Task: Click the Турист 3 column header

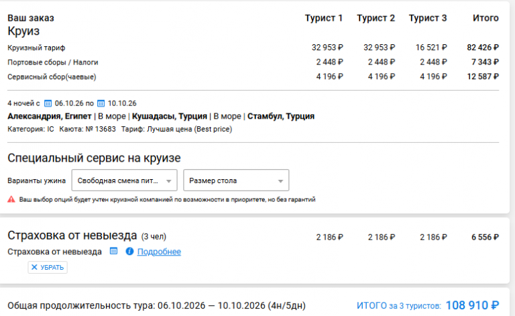Action: click(x=428, y=18)
